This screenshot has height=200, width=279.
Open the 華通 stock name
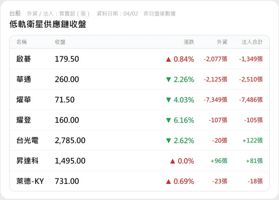pyautogui.click(x=24, y=79)
